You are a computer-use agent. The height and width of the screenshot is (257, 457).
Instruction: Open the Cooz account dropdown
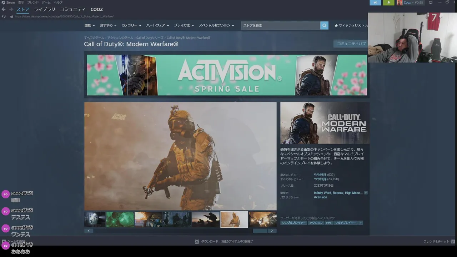[408, 2]
